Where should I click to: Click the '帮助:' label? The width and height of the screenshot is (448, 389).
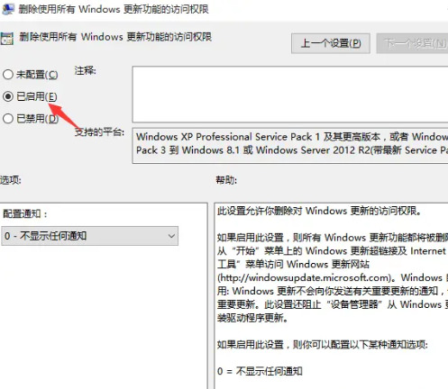(226, 180)
